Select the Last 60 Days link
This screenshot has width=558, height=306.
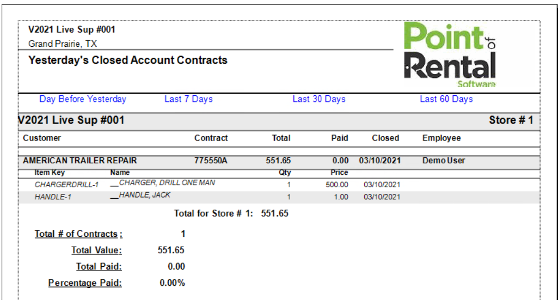(x=446, y=99)
